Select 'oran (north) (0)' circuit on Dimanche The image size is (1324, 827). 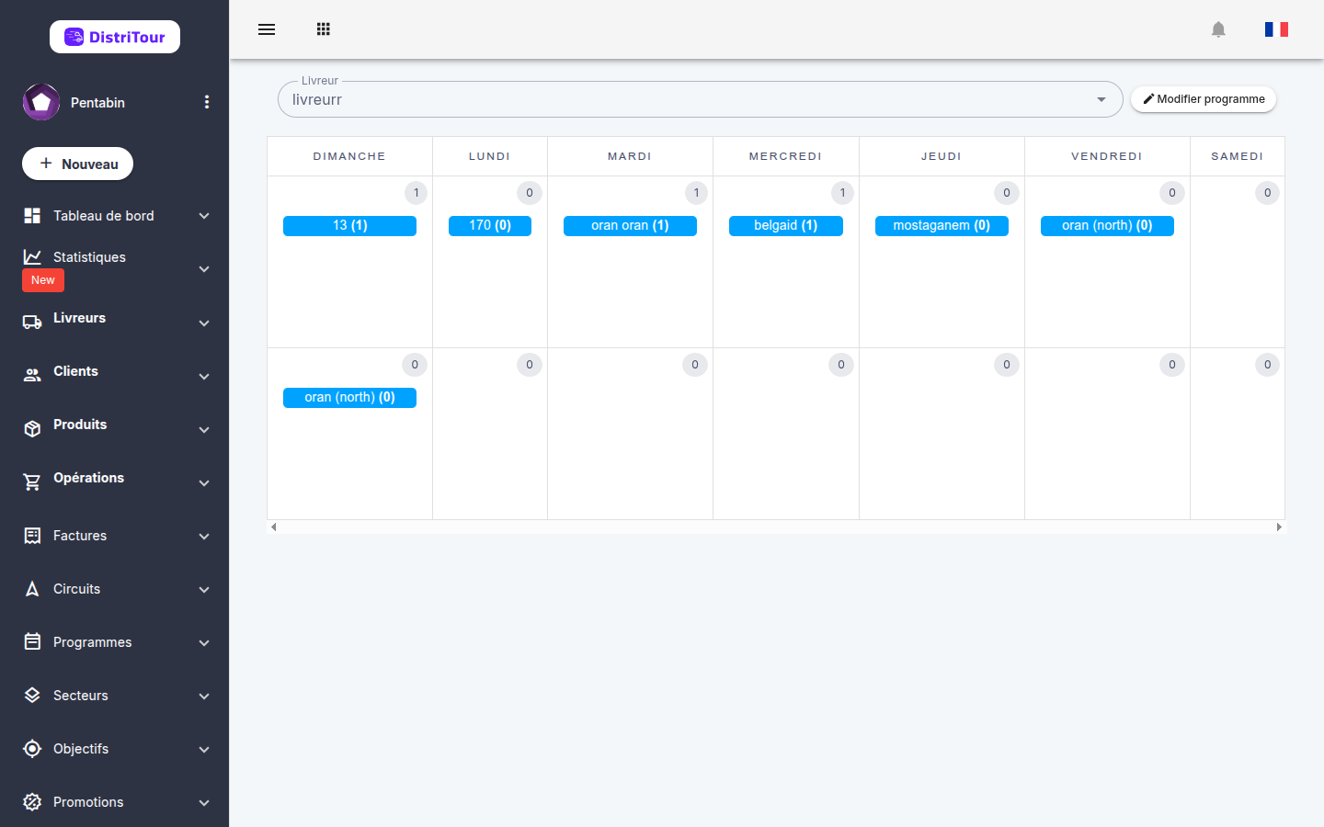pyautogui.click(x=349, y=398)
